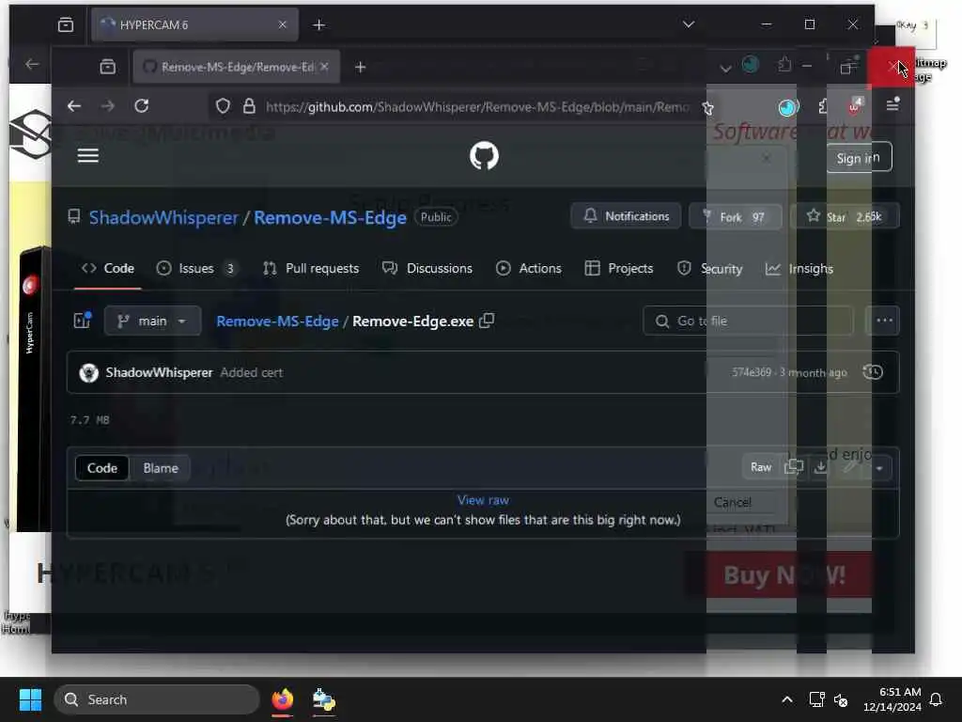Open the Discussions tab
The width and height of the screenshot is (962, 722).
(427, 268)
